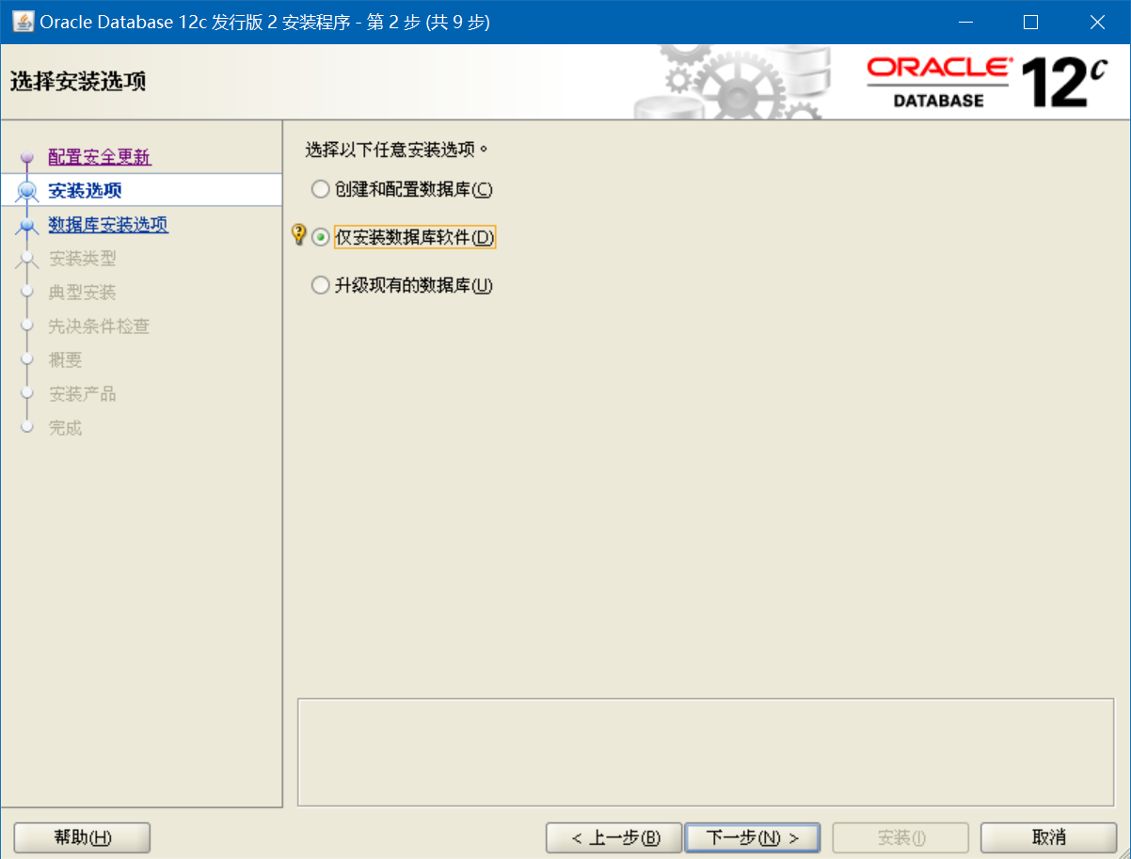Click the 安装类型 step label
The width and height of the screenshot is (1131, 859).
83,259
